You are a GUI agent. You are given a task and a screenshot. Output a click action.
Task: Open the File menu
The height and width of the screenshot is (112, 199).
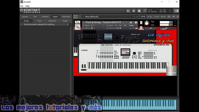(x=22, y=6)
